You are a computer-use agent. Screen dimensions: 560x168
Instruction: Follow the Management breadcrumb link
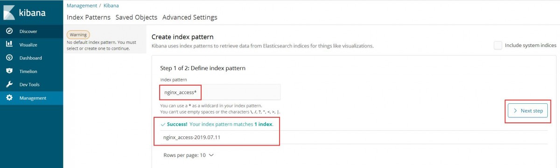click(x=82, y=6)
